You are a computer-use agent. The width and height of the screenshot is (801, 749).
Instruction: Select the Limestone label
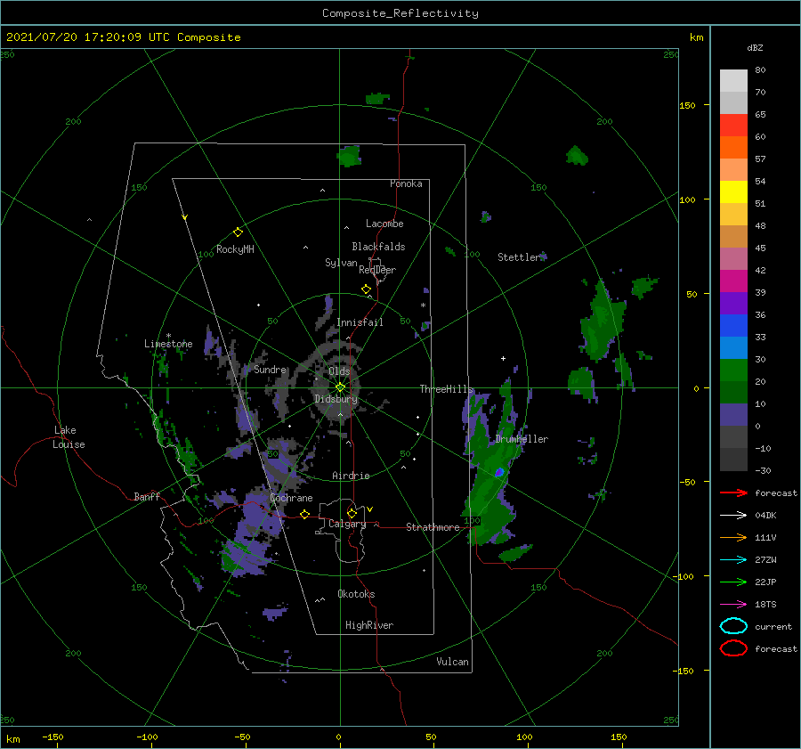(x=168, y=344)
